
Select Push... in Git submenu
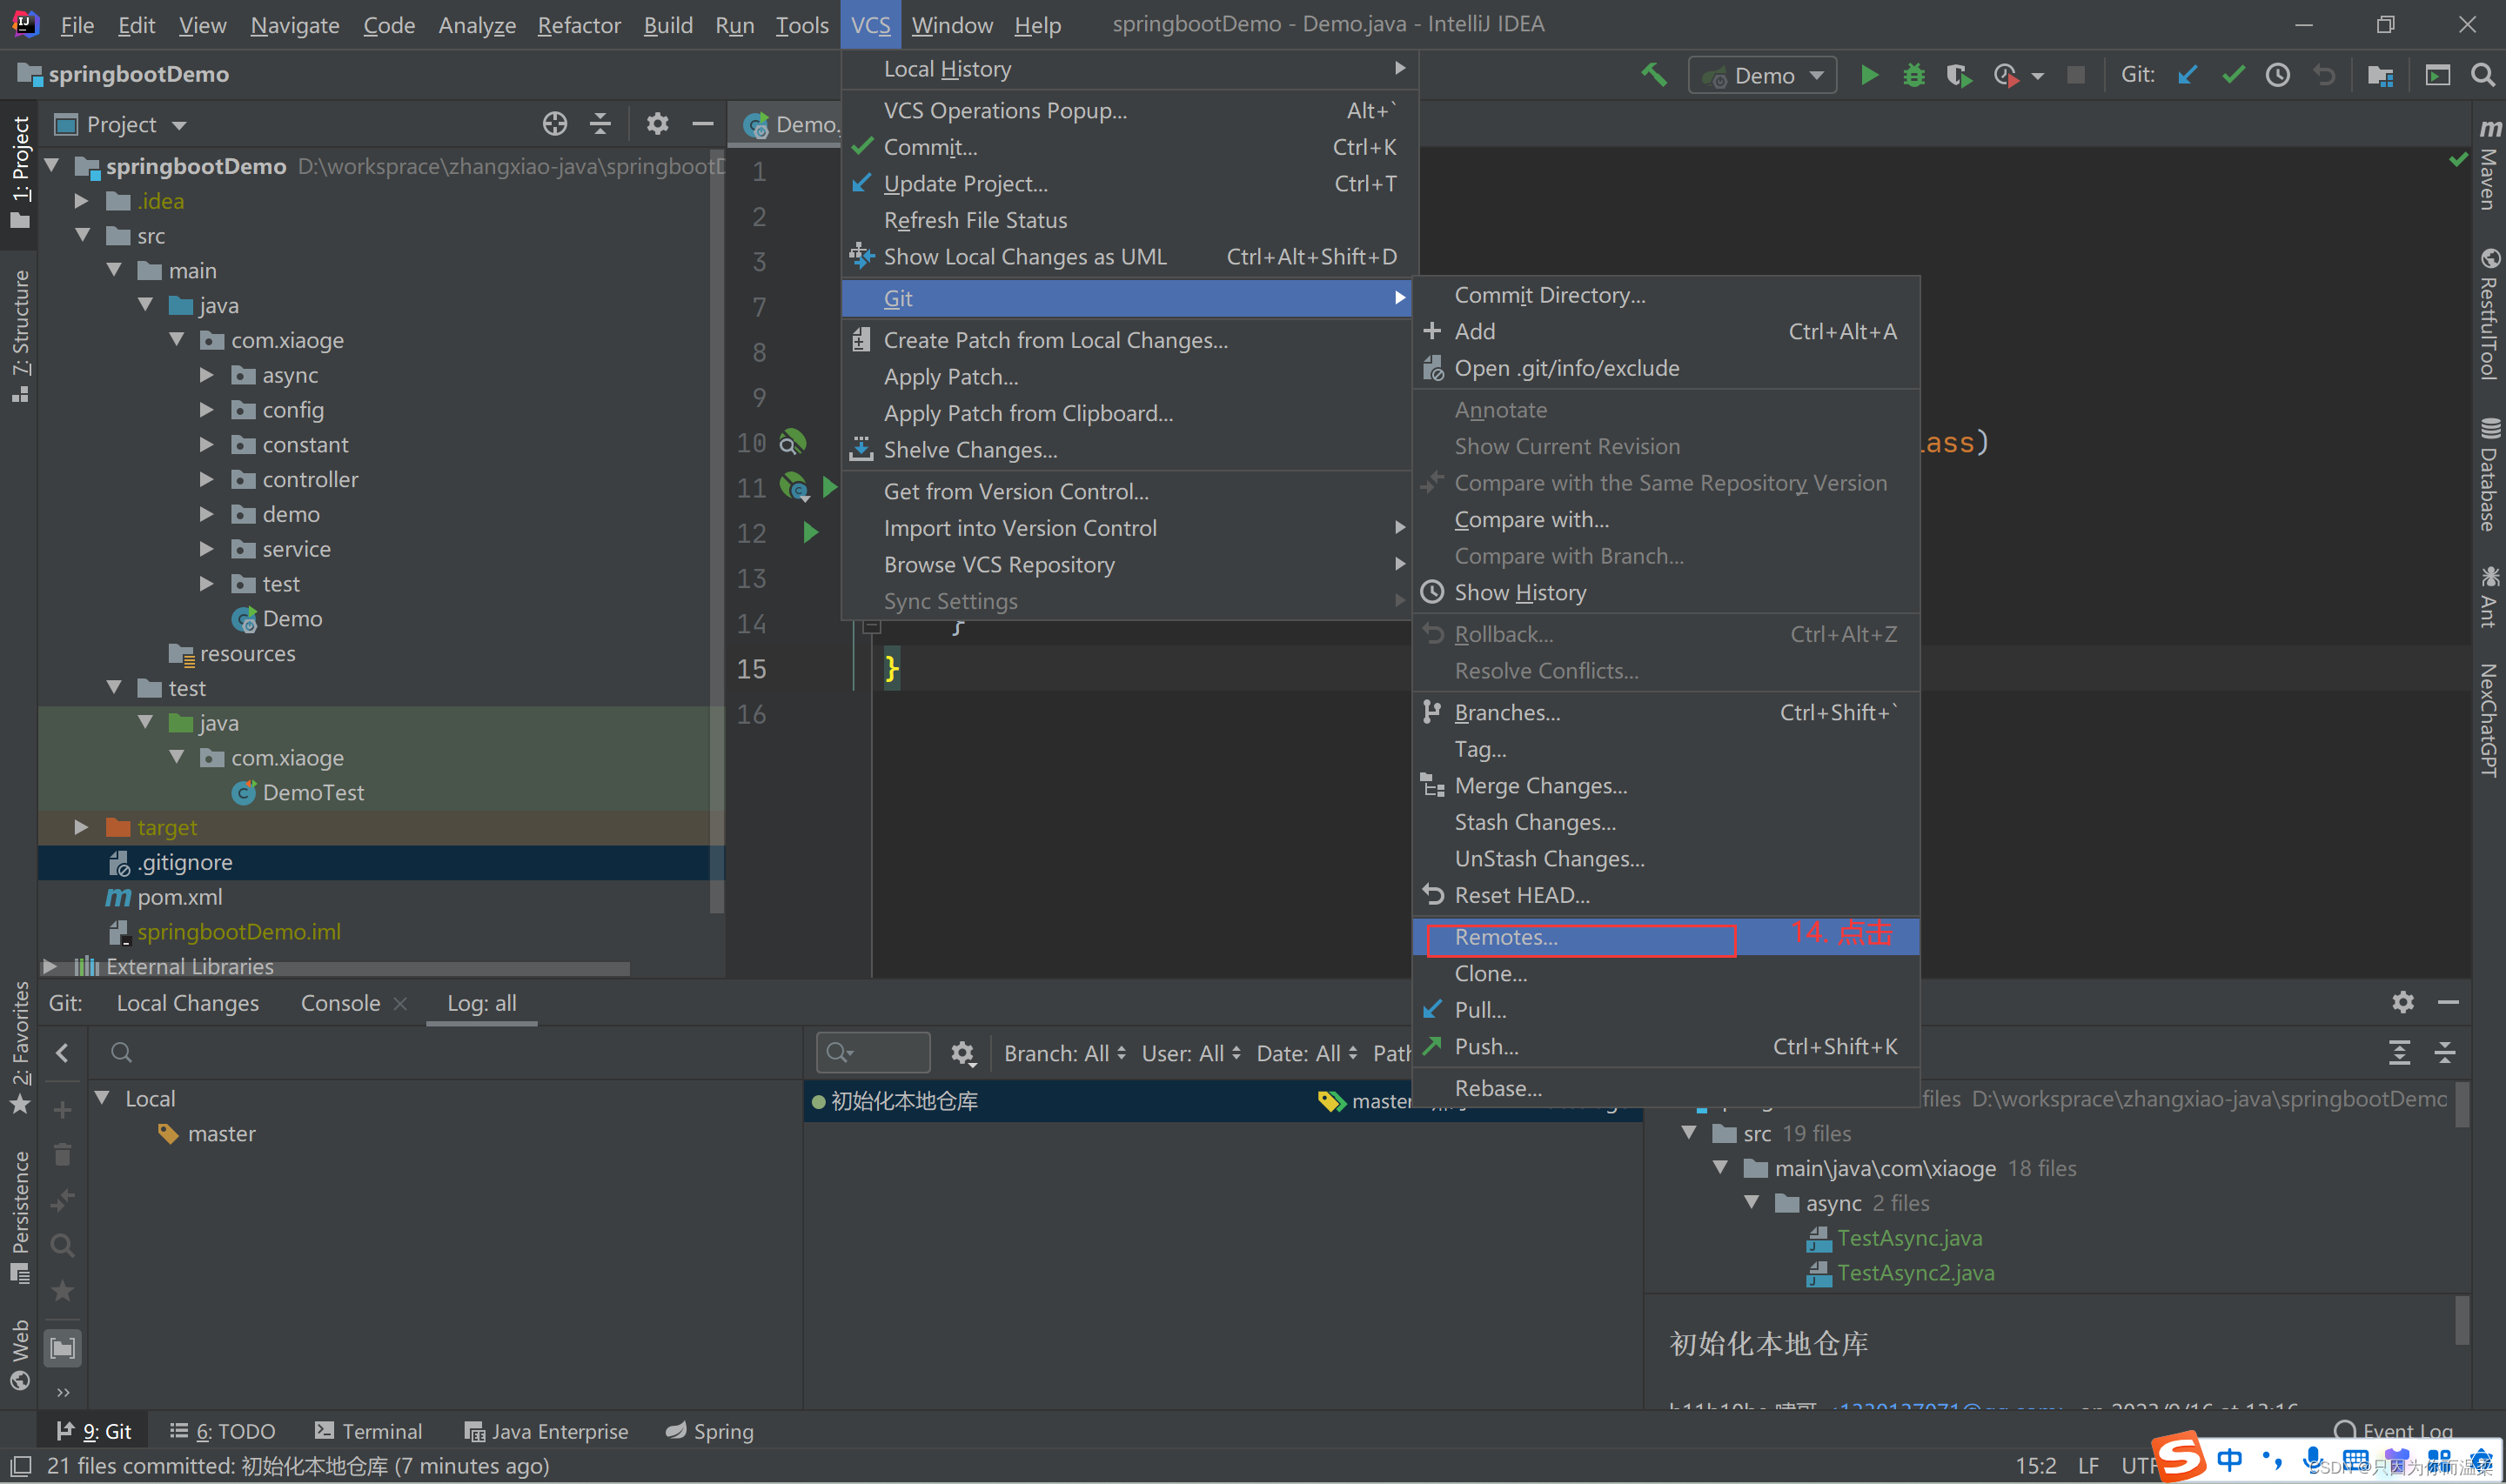tap(1665, 1047)
